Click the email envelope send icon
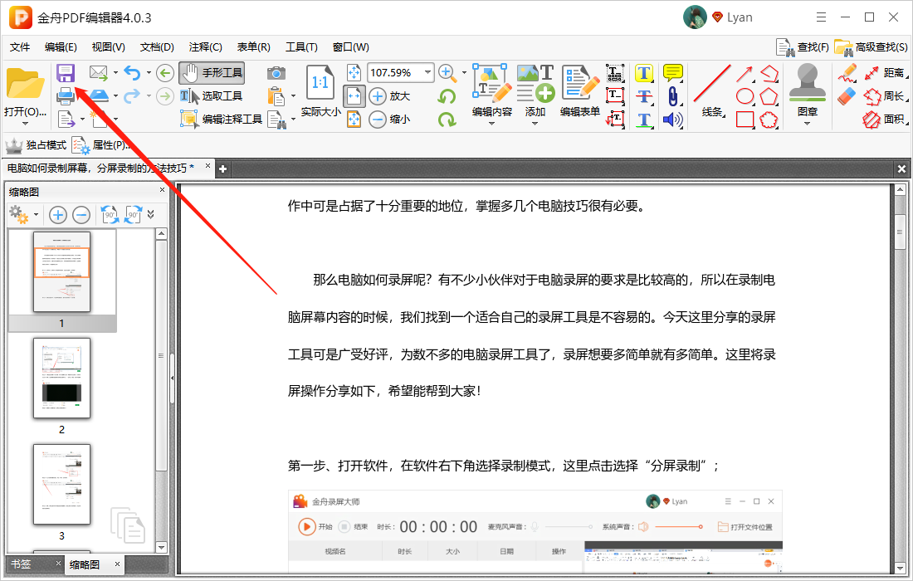Screen dimensions: 913x581 [x=99, y=73]
